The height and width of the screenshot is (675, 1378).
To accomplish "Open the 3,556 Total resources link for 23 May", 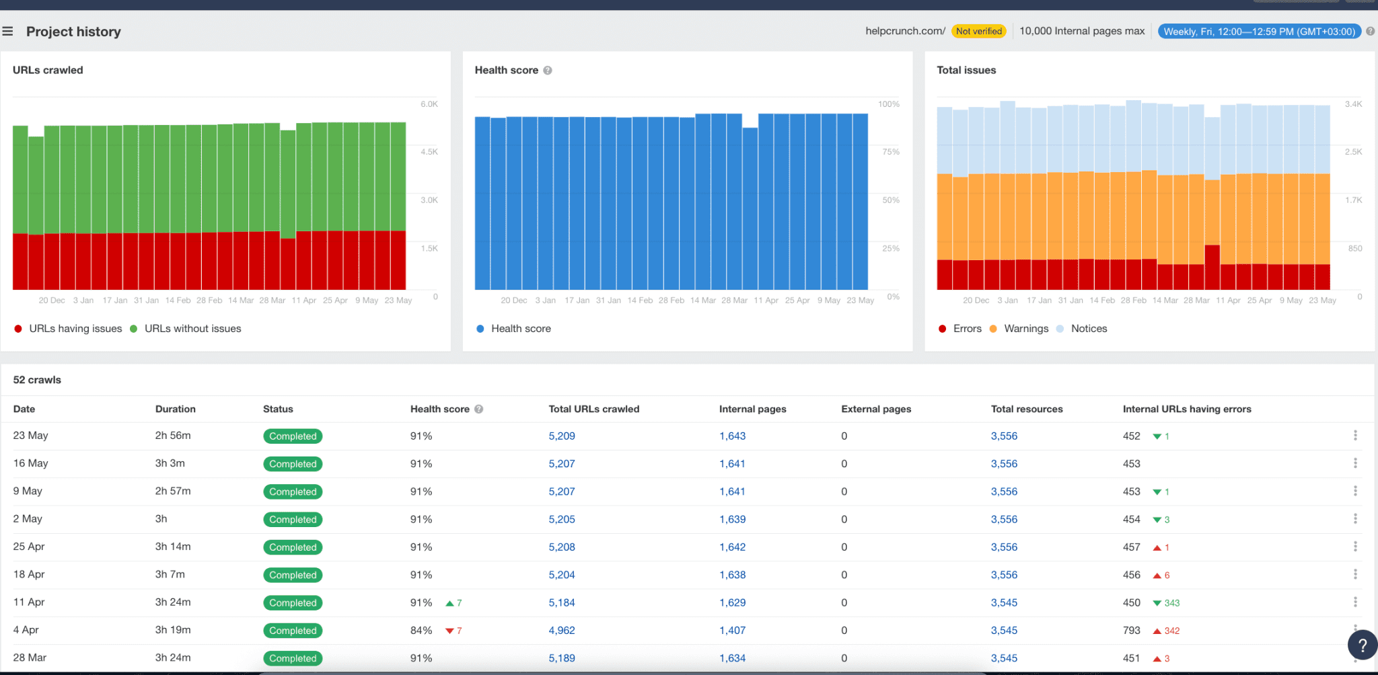I will (1004, 436).
